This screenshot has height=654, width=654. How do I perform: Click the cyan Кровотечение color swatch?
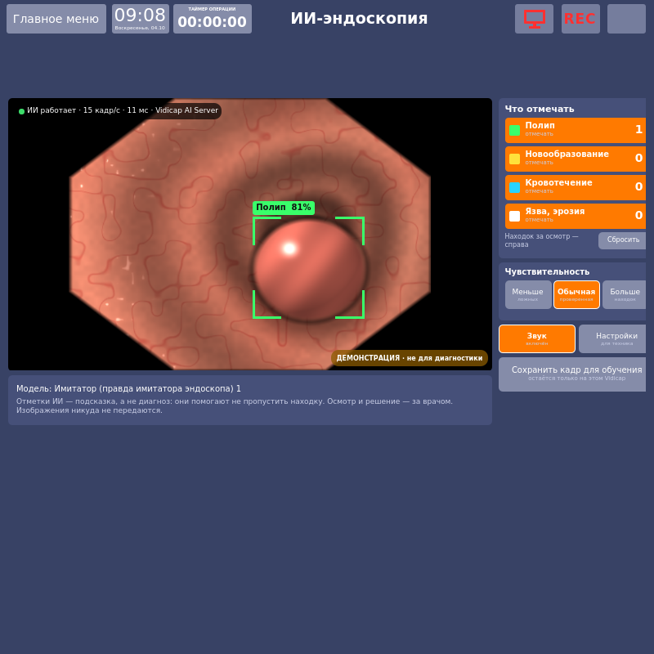click(515, 188)
